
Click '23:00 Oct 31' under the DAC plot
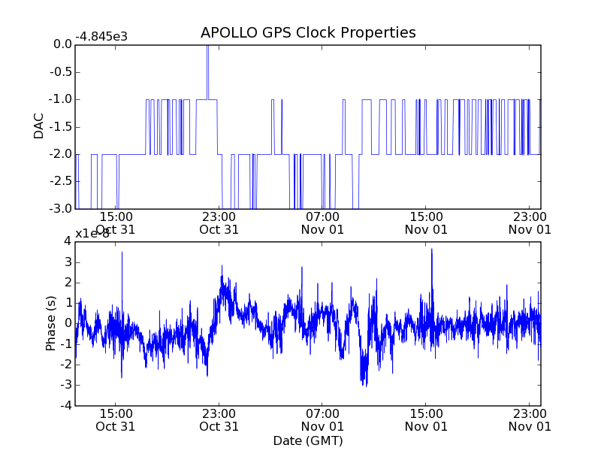219,223
